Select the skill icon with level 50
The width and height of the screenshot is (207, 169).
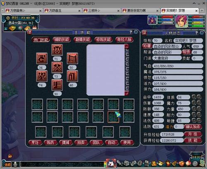point(72,58)
